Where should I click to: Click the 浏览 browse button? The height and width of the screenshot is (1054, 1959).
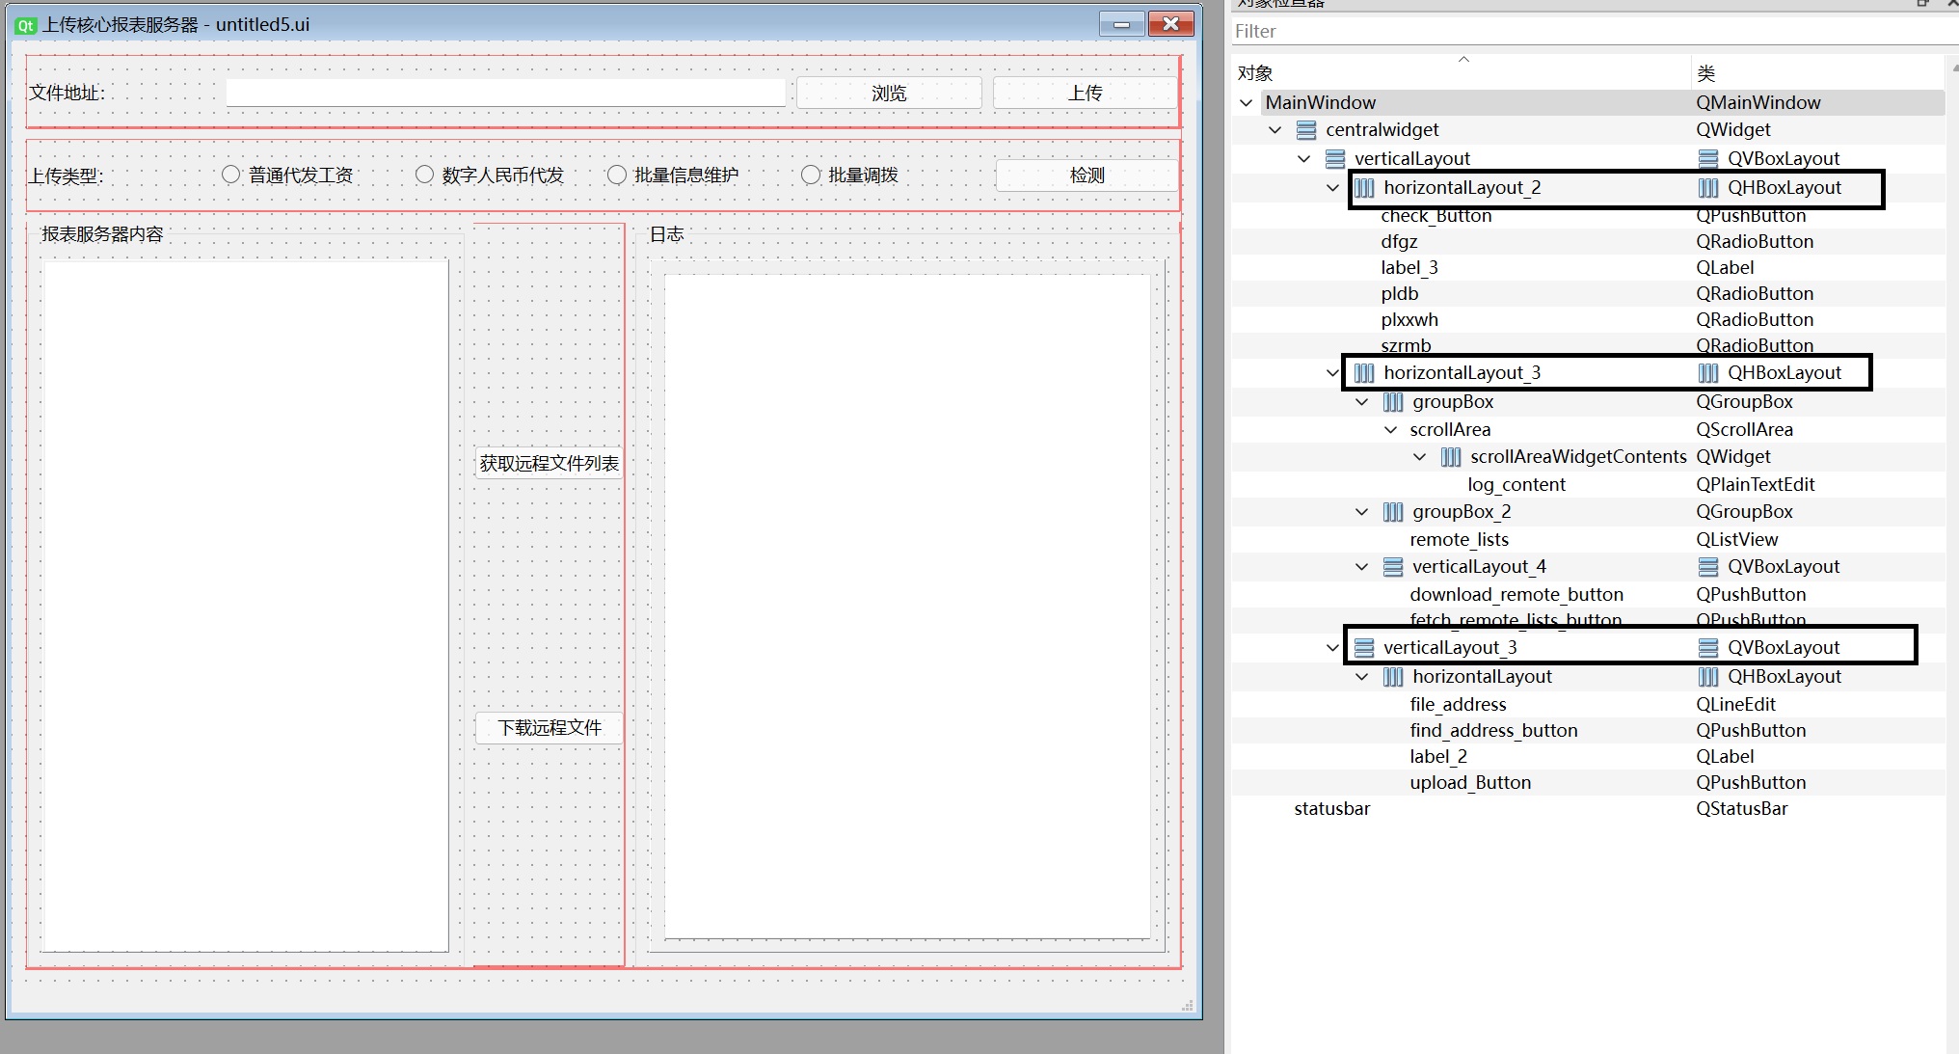(x=889, y=94)
